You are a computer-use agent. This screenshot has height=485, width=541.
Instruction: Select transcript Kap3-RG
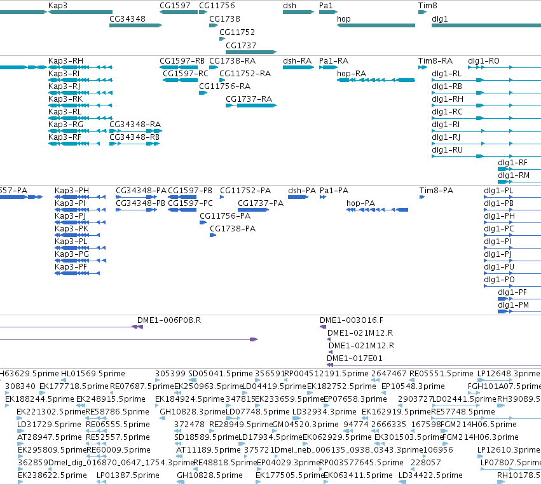66,125
